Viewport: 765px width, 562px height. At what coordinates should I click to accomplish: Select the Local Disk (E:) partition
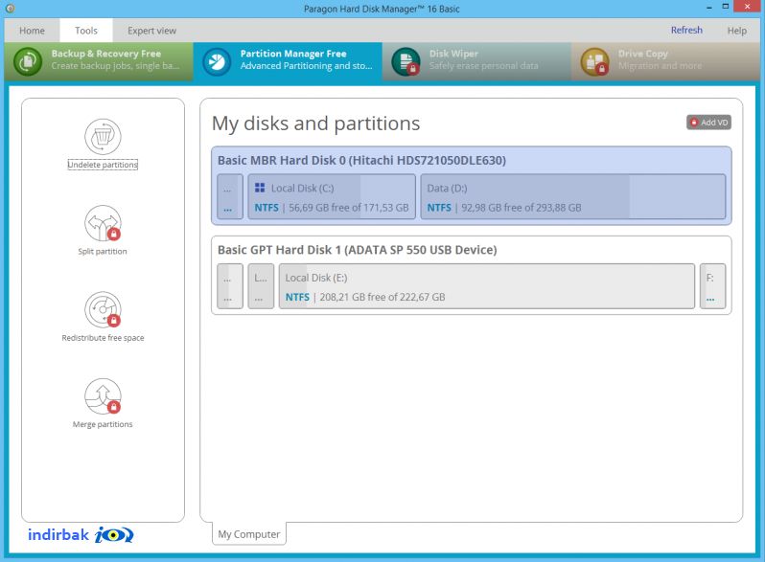tap(487, 286)
